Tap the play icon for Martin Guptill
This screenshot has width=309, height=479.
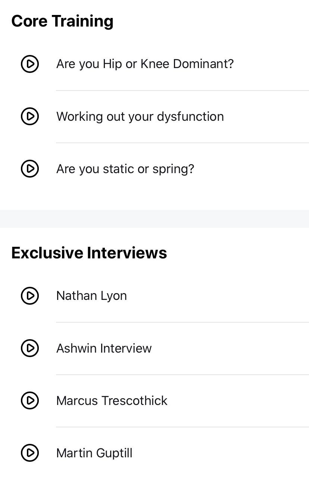30,453
